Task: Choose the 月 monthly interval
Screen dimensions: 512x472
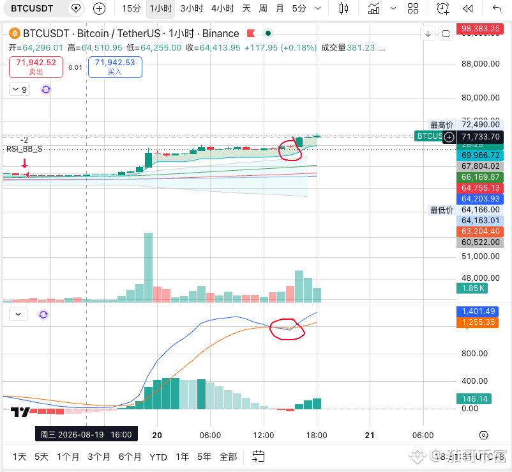Action: click(x=280, y=8)
